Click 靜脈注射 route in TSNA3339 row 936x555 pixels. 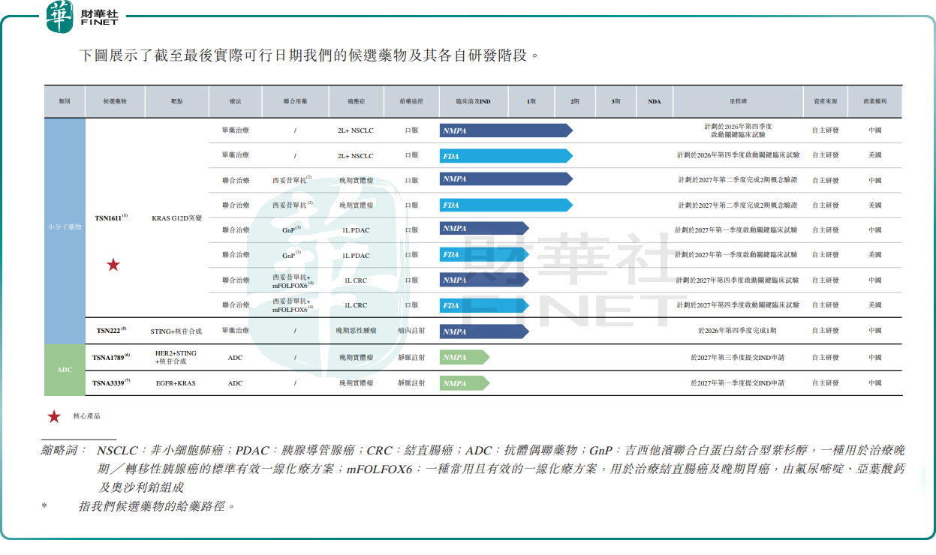click(x=411, y=382)
